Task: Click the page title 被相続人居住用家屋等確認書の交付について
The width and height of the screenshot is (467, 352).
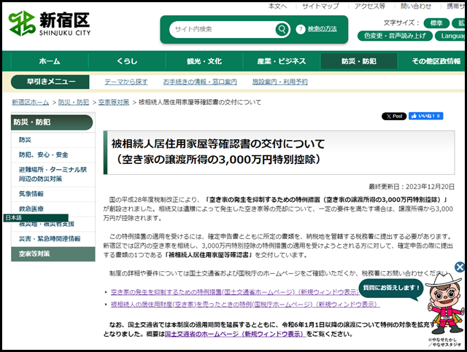Action: pyautogui.click(x=218, y=144)
